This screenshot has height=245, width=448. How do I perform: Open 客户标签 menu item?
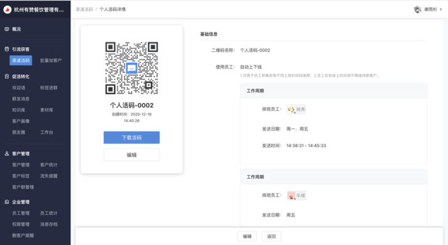point(21,176)
